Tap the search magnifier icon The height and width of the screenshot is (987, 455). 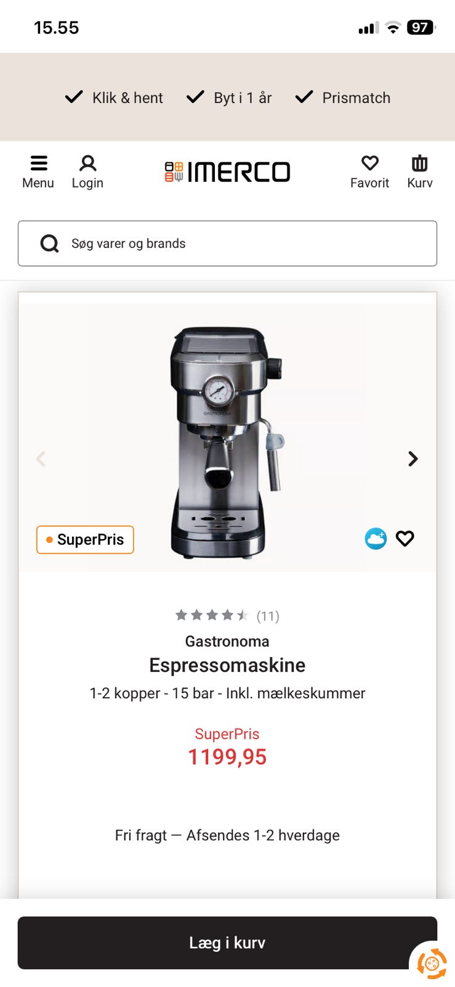[49, 244]
